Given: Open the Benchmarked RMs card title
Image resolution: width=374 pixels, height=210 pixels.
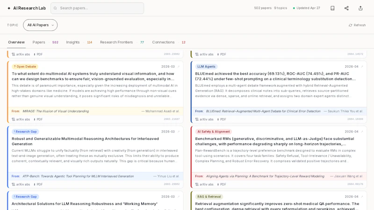Looking at the screenshot, I should 274,141.
